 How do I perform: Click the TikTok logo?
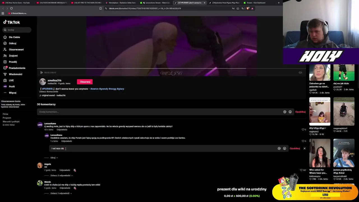click(11, 22)
